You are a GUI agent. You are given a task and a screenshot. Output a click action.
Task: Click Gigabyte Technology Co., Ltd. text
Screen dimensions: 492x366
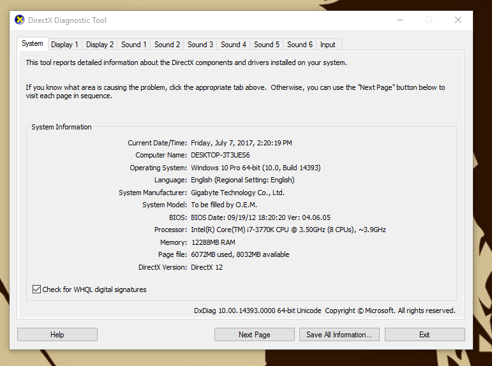[x=237, y=193]
